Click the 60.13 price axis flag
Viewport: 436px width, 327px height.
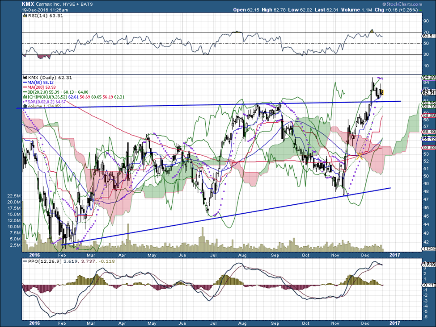[x=429, y=106]
